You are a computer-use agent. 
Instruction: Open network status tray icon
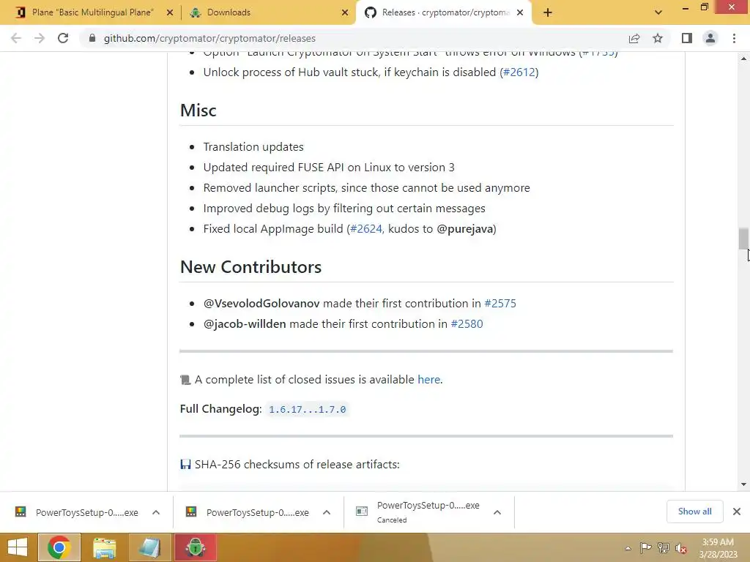(664, 548)
